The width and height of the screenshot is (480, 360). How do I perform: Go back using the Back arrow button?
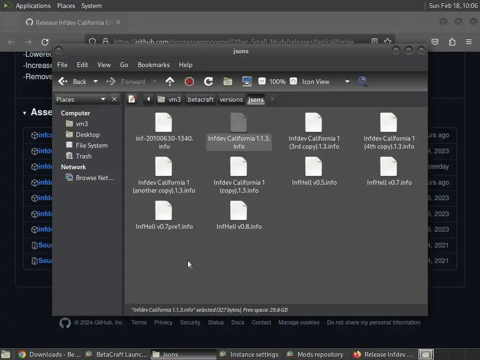point(72,82)
